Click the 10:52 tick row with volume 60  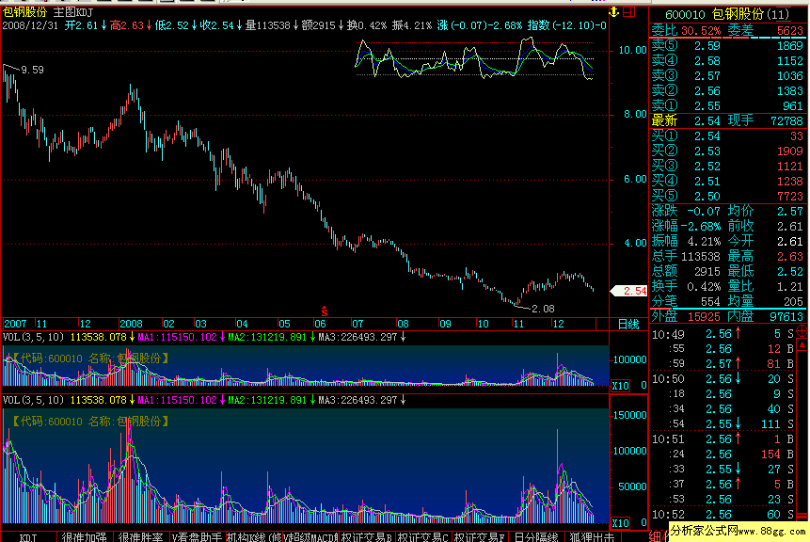723,515
